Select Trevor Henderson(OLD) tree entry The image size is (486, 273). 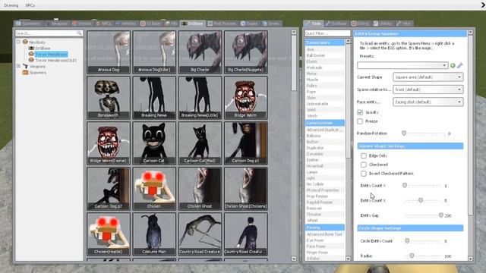click(55, 61)
